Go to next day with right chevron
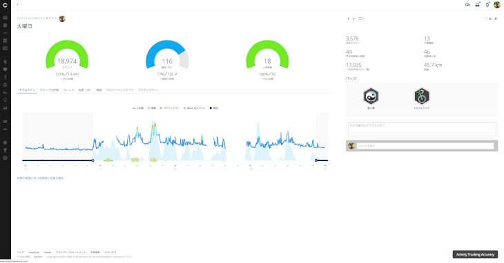504x263 pixels. pos(353,19)
